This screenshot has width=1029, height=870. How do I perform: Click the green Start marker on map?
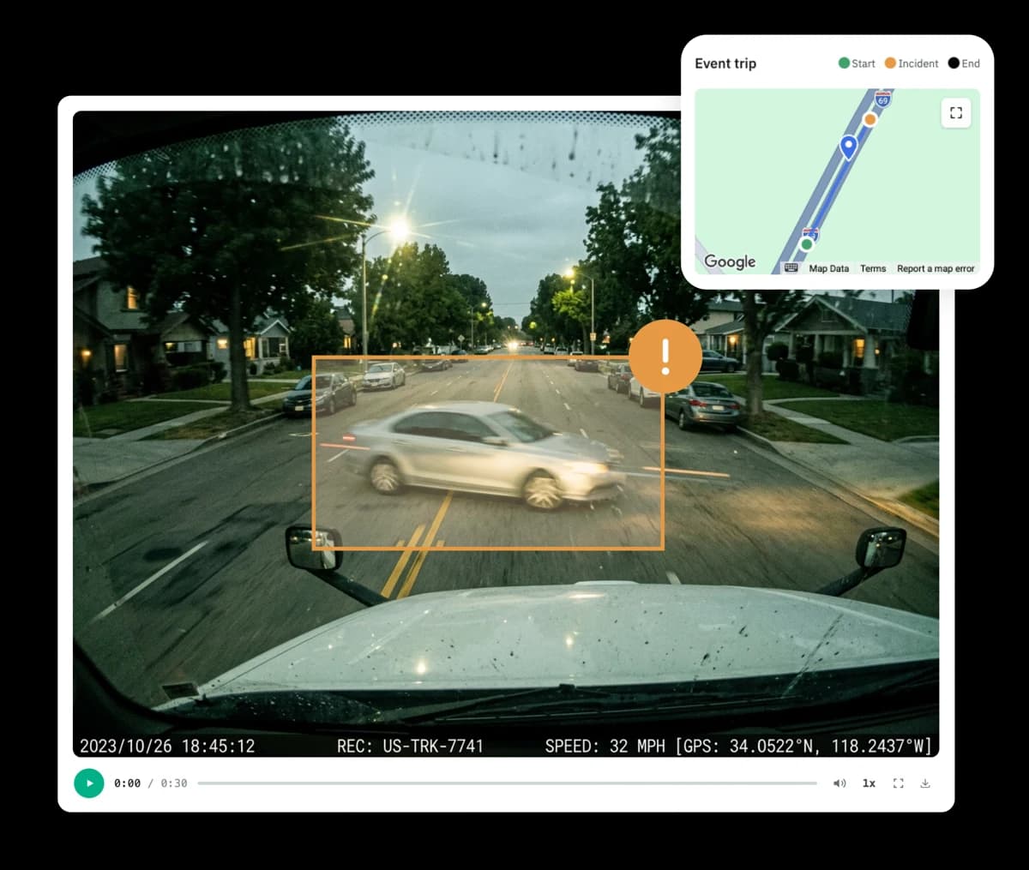806,244
